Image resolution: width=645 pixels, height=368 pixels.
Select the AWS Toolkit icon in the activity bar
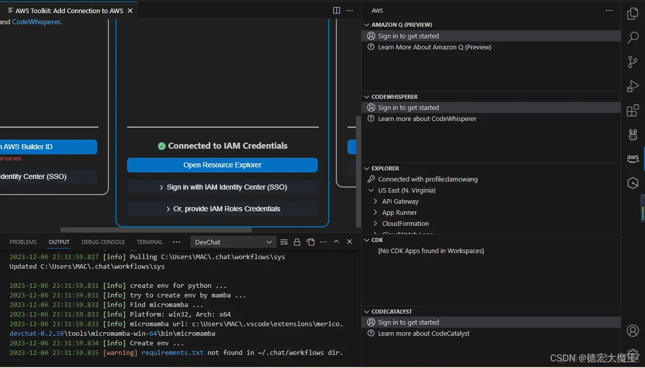[633, 158]
